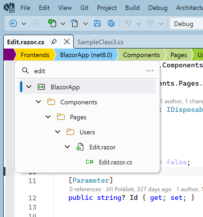This screenshot has height=217, width=203.
Task: Collapse the Components folder node
Action: pyautogui.click(x=38, y=102)
